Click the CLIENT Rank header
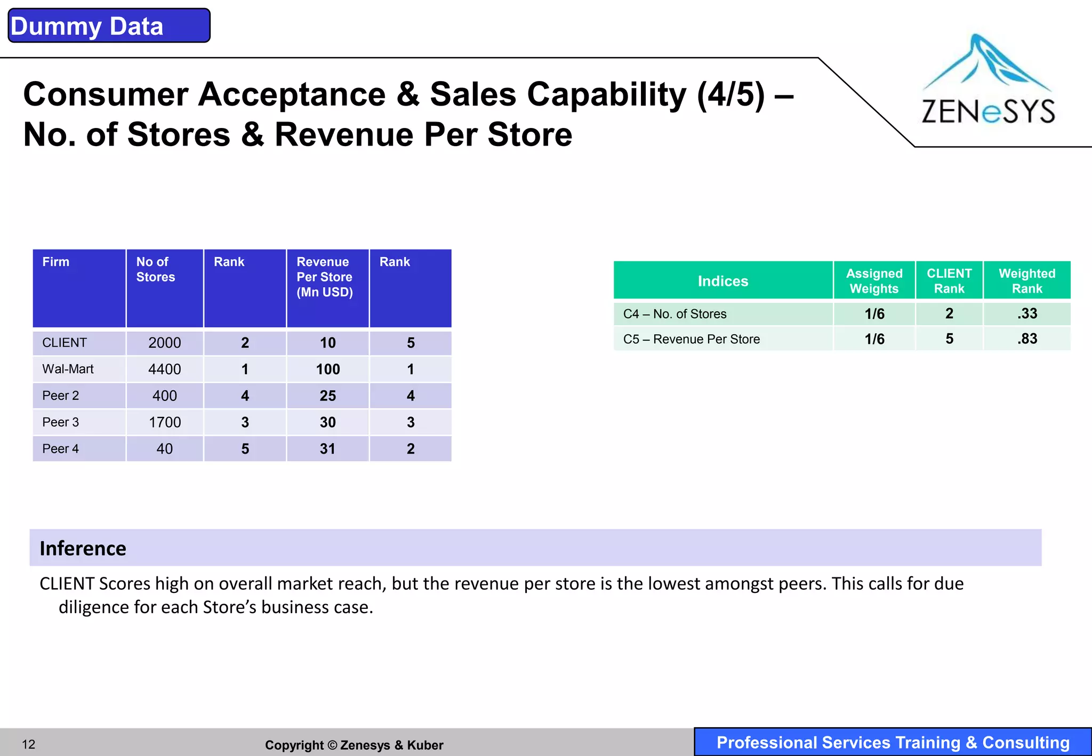This screenshot has height=756, width=1092. [x=949, y=280]
